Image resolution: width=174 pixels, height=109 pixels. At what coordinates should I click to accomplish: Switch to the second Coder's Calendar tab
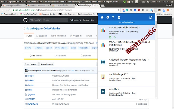[63, 5]
